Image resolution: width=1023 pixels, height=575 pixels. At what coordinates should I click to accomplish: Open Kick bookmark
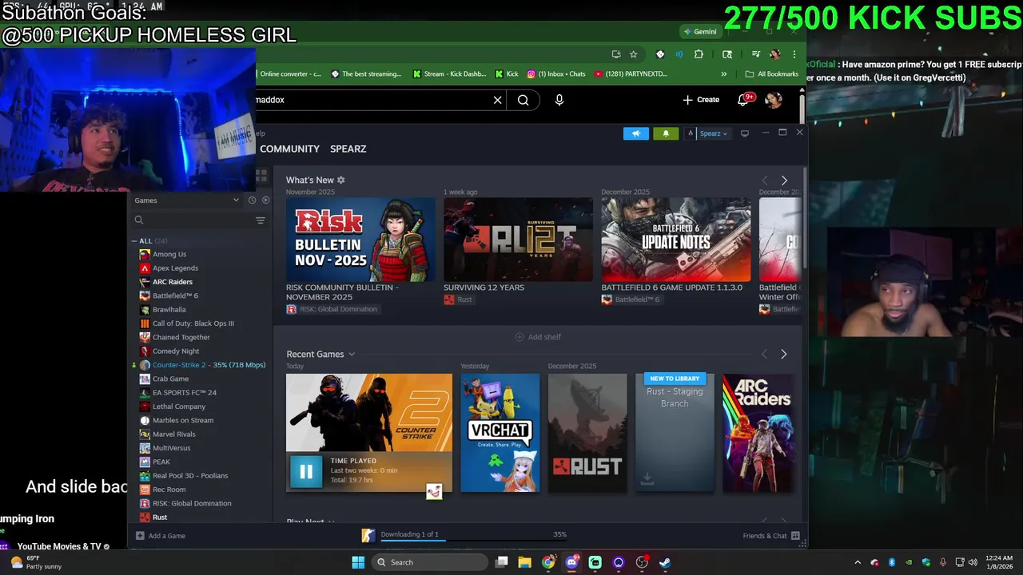click(x=507, y=74)
